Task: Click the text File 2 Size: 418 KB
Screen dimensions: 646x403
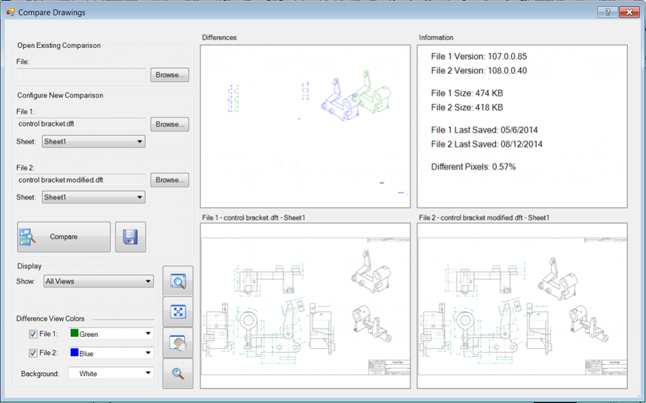Action: tap(467, 107)
